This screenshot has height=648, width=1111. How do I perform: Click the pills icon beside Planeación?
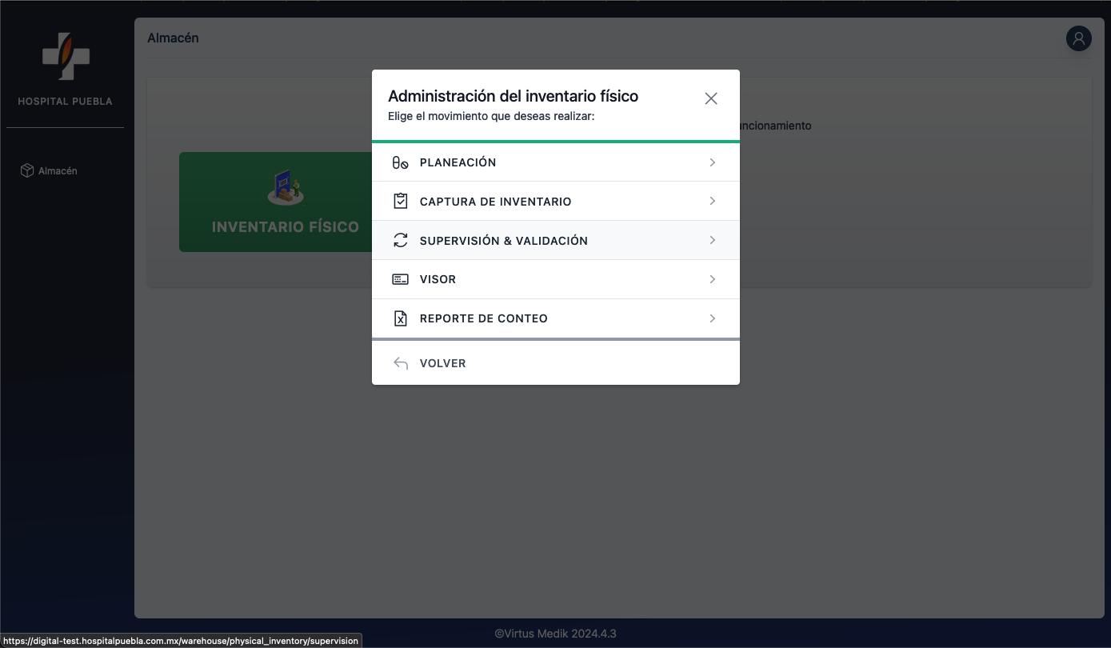[400, 162]
